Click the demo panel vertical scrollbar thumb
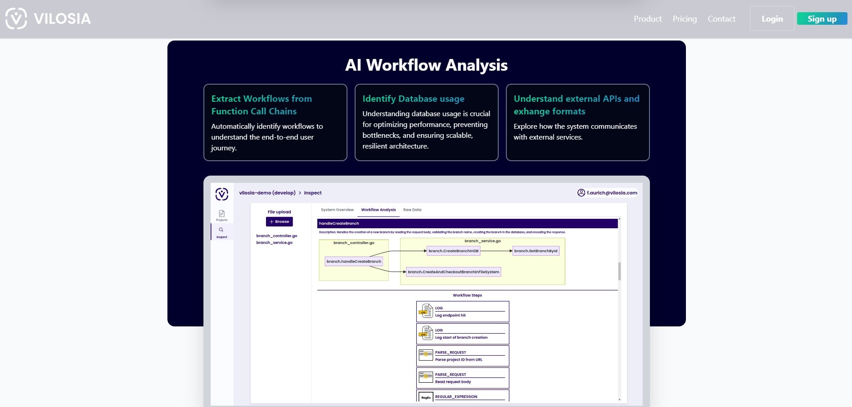852x407 pixels. point(619,271)
